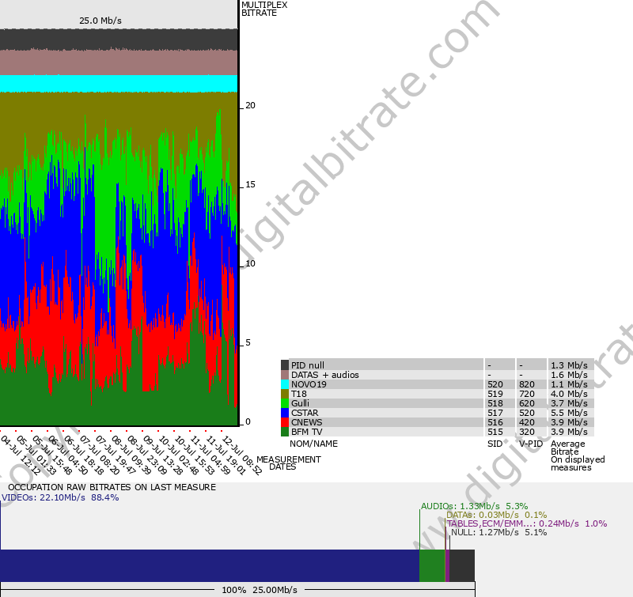Click the 'NULL: 1.27Mb/s 5.1%' label
Screen dimensions: 633x597
click(499, 532)
